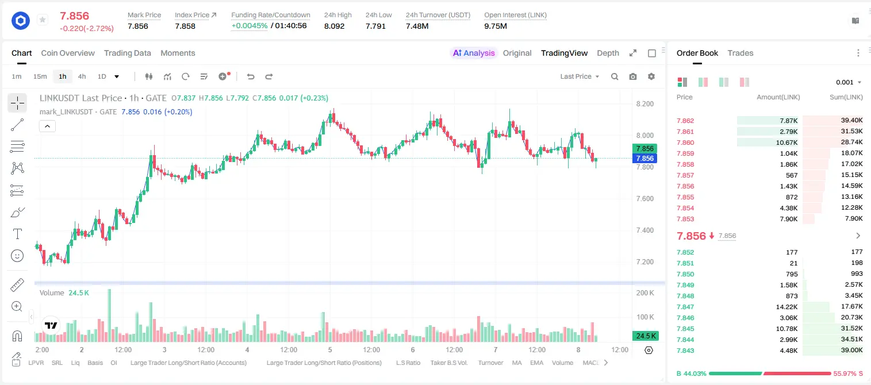
Task: Select the text annotation tool
Action: coord(17,234)
